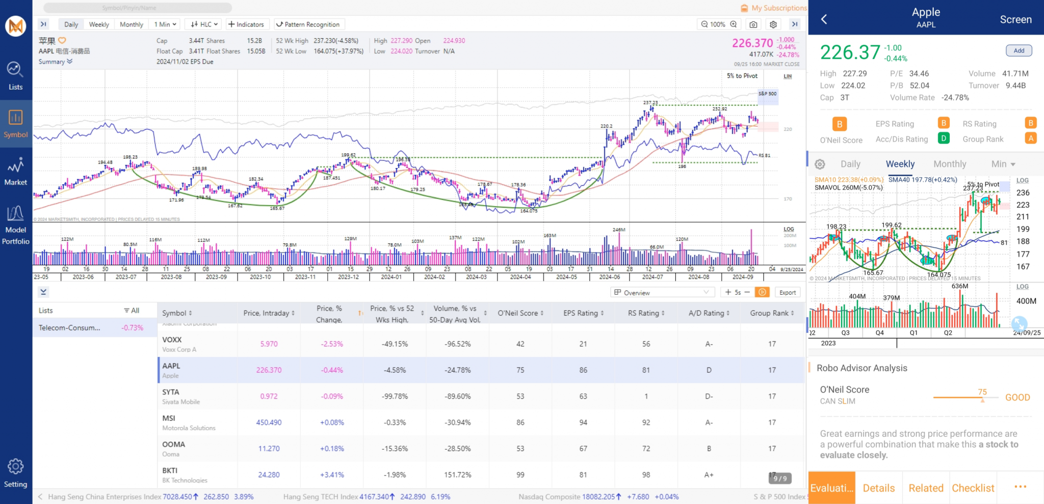
Task: Toggle the LOG scale on the weekly mini chart
Action: 1022,181
